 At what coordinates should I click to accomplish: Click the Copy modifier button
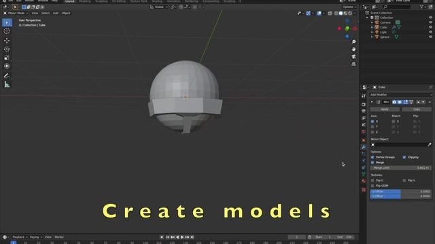pos(417,109)
